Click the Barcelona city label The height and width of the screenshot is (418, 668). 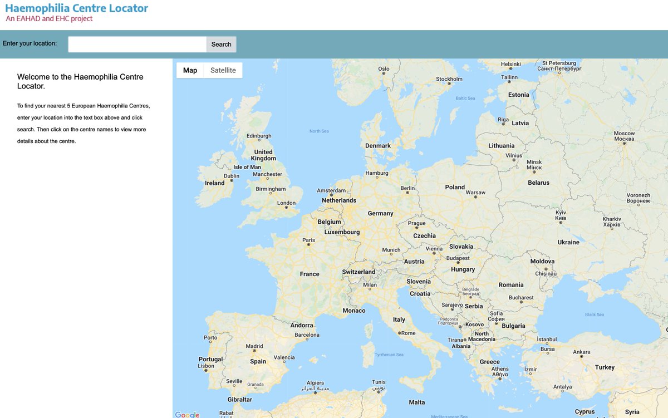307,335
